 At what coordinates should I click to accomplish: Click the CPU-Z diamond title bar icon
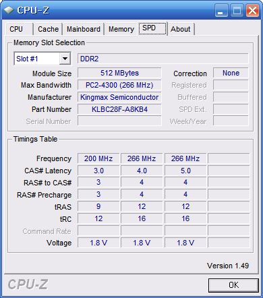tap(9, 10)
